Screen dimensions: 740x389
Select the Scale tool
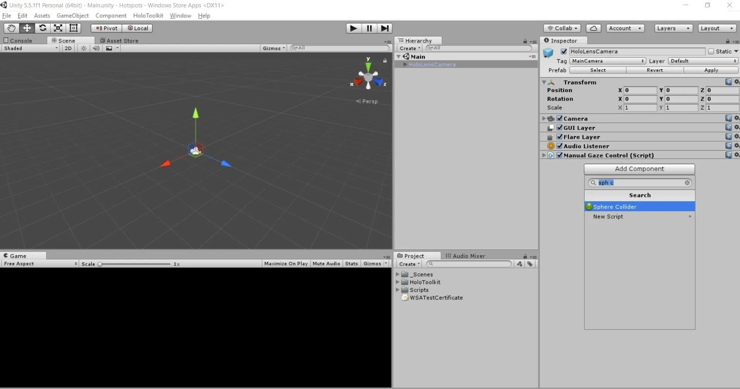[x=58, y=28]
